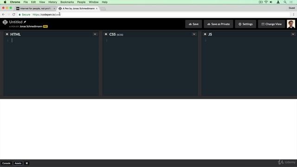This screenshot has width=297, height=167.
Task: Click the Jonas Schmedtmann author link
Action: (31, 26)
